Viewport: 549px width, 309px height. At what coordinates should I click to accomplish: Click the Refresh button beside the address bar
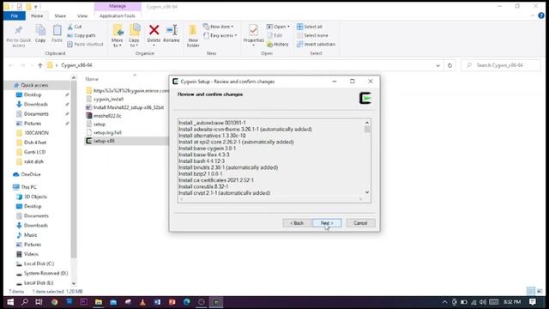tap(449, 65)
